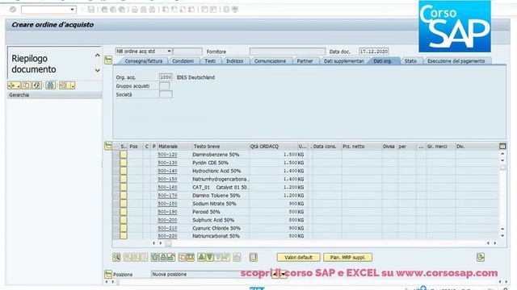The image size is (517, 290).
Task: Click the table settings icon at grid corner
Action: coord(502,147)
